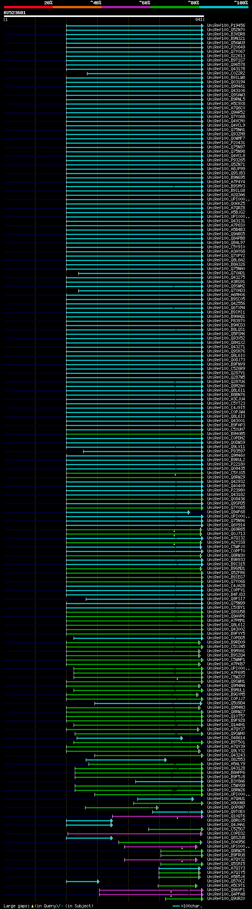Click the UniRef100_Q9SAW3 hit label
This screenshot has height=909, width=252.
226,95
